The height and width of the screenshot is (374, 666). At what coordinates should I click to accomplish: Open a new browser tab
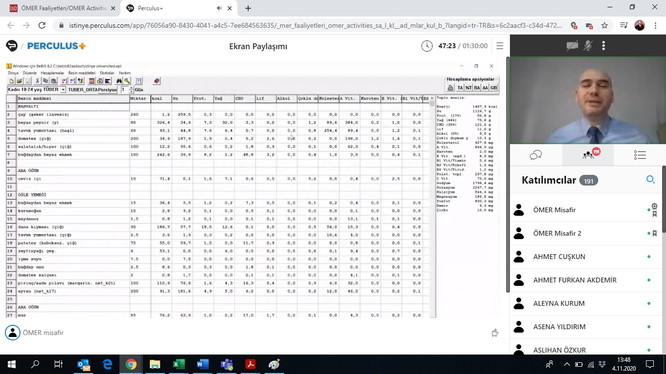point(248,8)
